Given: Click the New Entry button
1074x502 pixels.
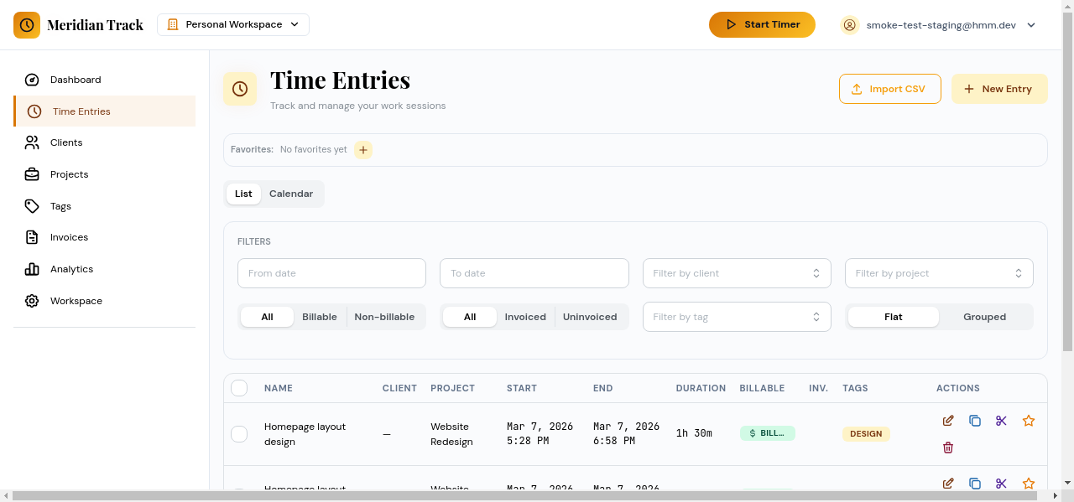Looking at the screenshot, I should [x=999, y=88].
